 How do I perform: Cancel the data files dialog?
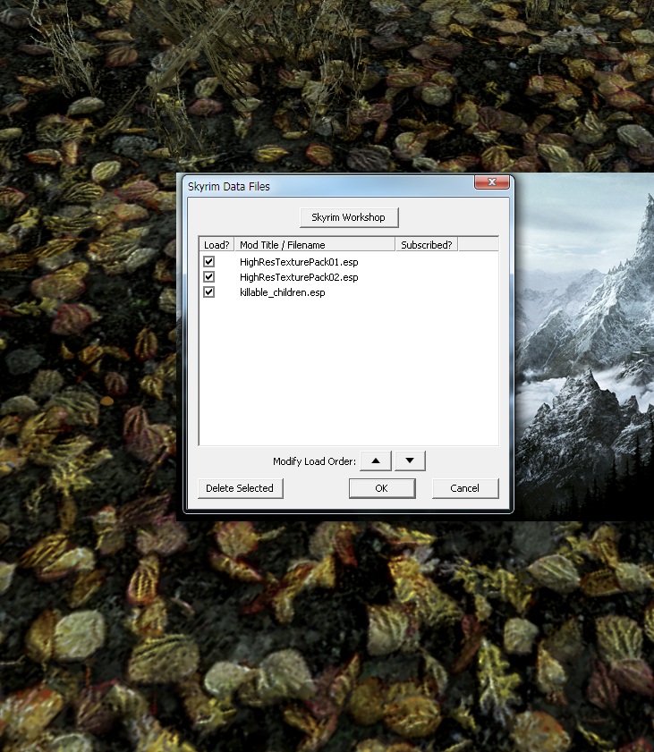465,488
